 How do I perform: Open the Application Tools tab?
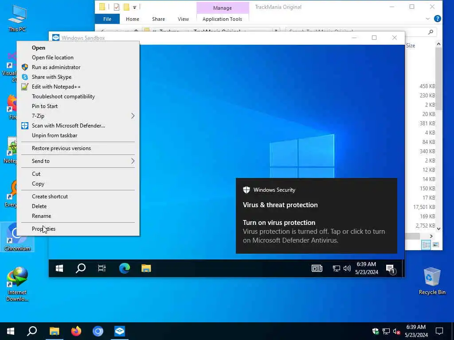223,19
